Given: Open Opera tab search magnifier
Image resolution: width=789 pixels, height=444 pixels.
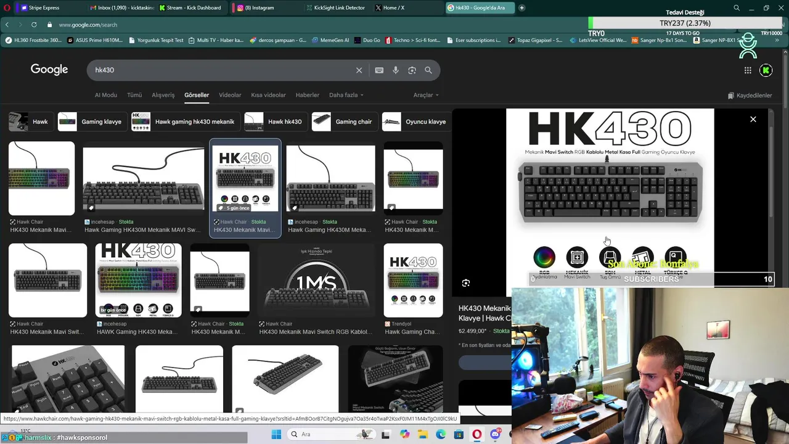Looking at the screenshot, I should pyautogui.click(x=737, y=7).
